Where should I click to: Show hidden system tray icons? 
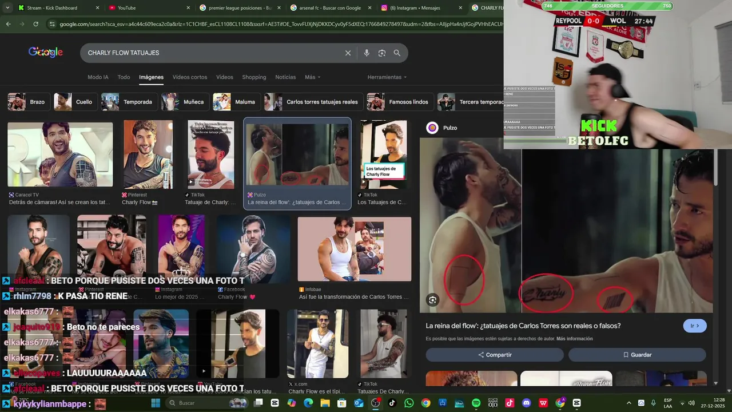pyautogui.click(x=629, y=403)
